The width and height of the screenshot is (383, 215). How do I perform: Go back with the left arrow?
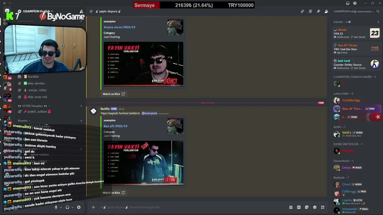click(x=4, y=3)
